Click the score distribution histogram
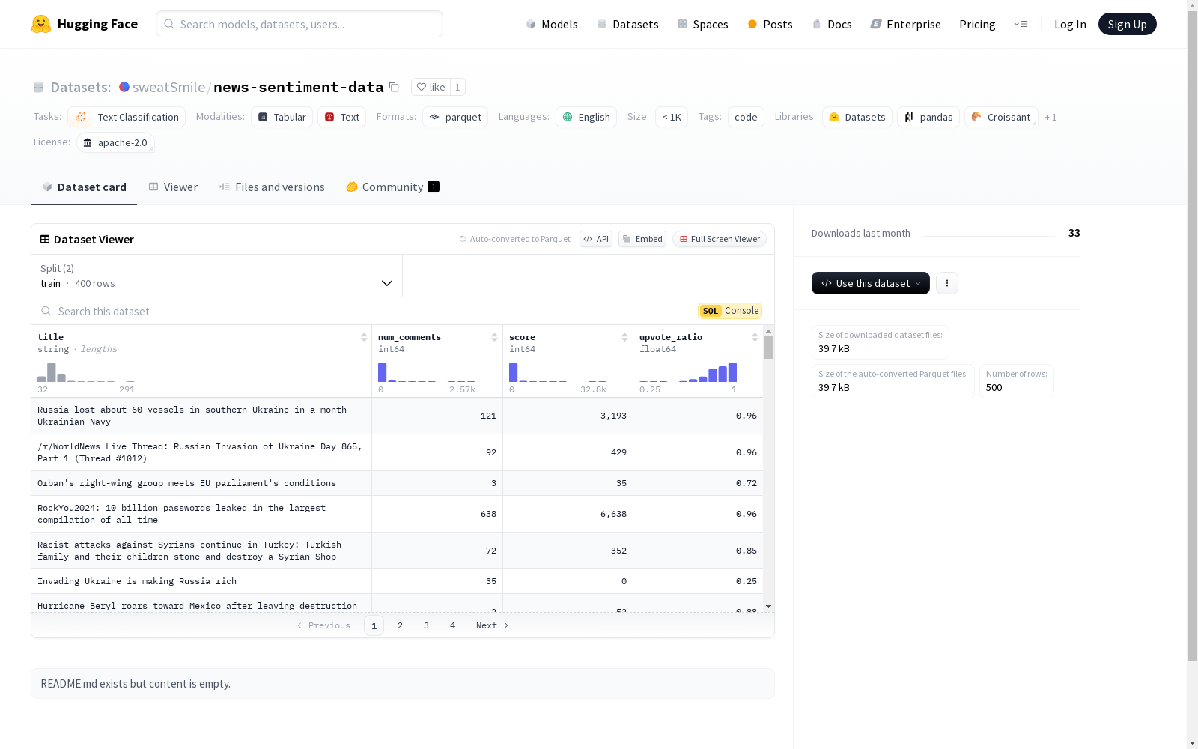The width and height of the screenshot is (1198, 749). [x=558, y=372]
